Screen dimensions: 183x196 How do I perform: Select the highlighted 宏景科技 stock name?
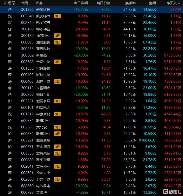tap(43, 10)
